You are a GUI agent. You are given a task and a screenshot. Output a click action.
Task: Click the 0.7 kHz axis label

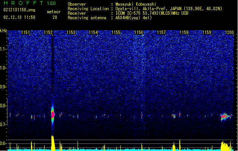[3, 125]
